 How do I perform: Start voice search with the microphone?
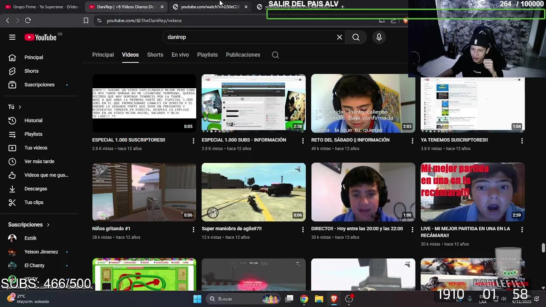tap(379, 37)
